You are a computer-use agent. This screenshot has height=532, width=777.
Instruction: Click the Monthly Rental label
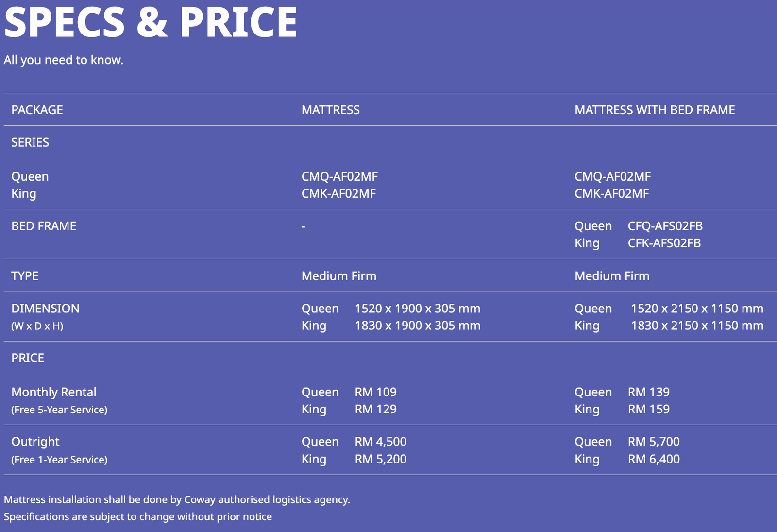click(54, 392)
